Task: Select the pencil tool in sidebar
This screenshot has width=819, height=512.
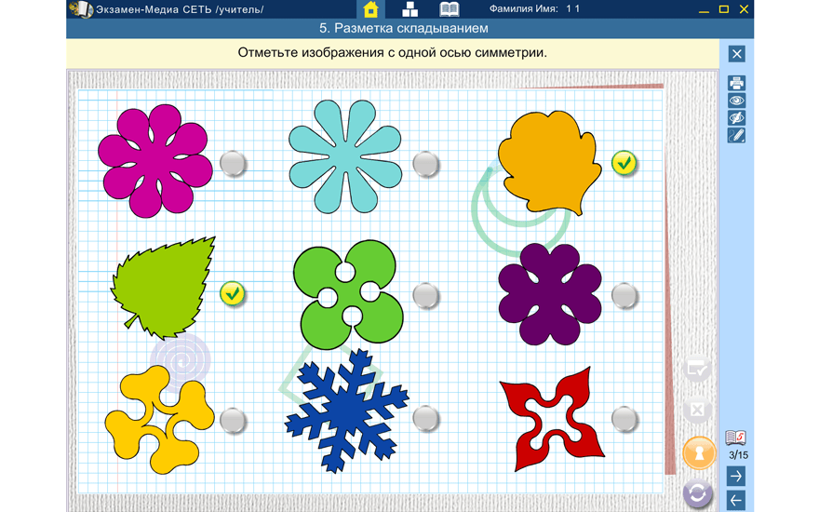Action: 736,135
